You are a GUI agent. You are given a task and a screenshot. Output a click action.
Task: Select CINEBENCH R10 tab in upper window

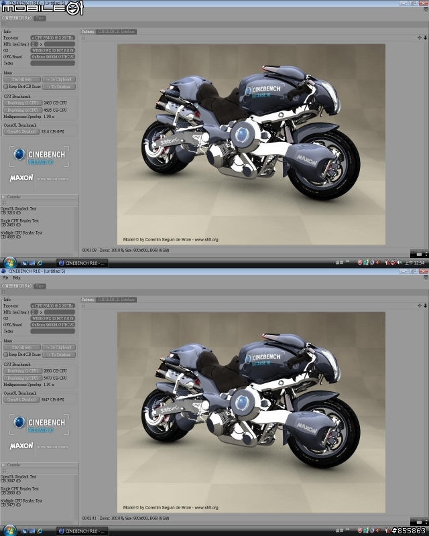pyautogui.click(x=16, y=18)
